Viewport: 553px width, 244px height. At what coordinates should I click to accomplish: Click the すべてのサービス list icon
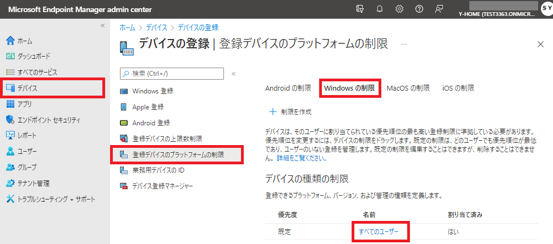click(10, 72)
